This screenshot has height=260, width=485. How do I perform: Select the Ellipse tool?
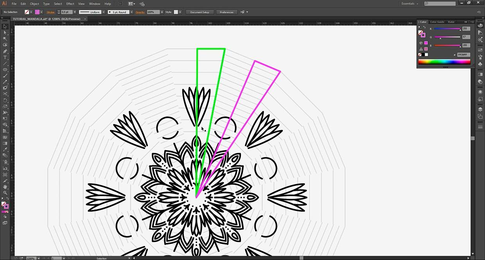pyautogui.click(x=5, y=70)
